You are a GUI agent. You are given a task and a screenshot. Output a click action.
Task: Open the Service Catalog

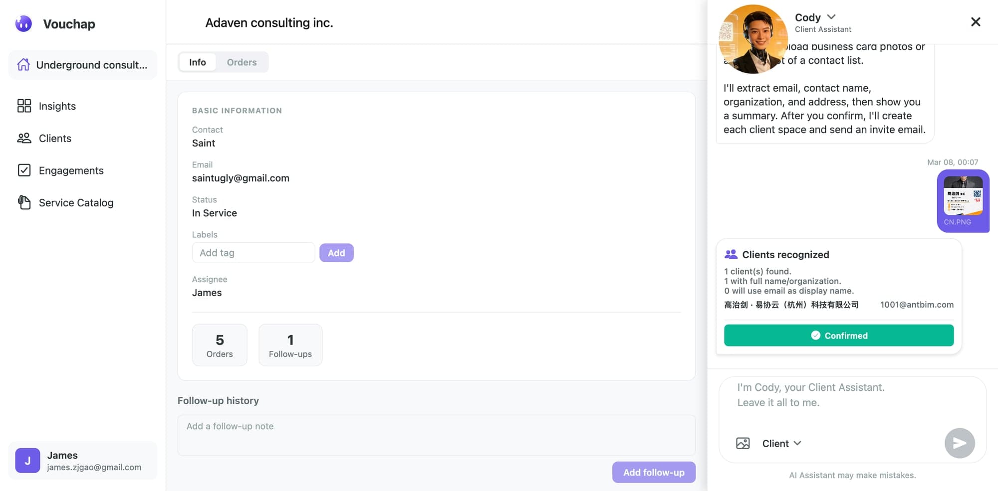tap(75, 202)
